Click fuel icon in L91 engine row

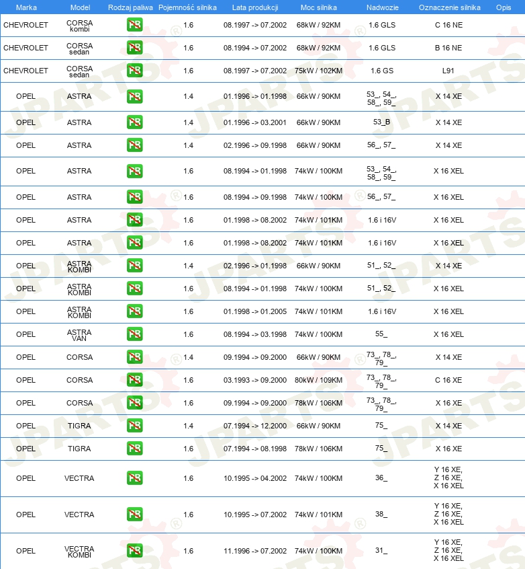click(x=134, y=71)
